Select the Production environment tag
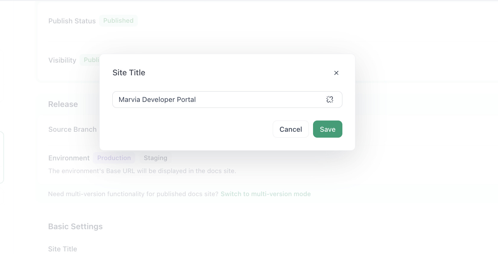This screenshot has height=254, width=498. pos(114,158)
